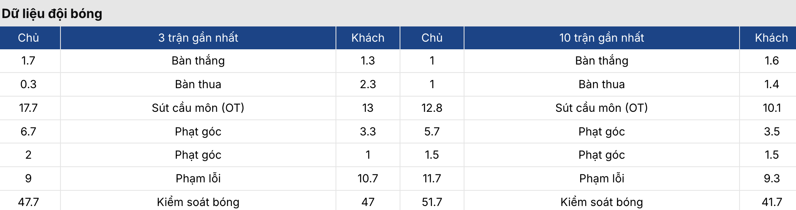Select "Kiểm soát bóng" in 10 trận table
Screen dimensions: 796x210
601,202
